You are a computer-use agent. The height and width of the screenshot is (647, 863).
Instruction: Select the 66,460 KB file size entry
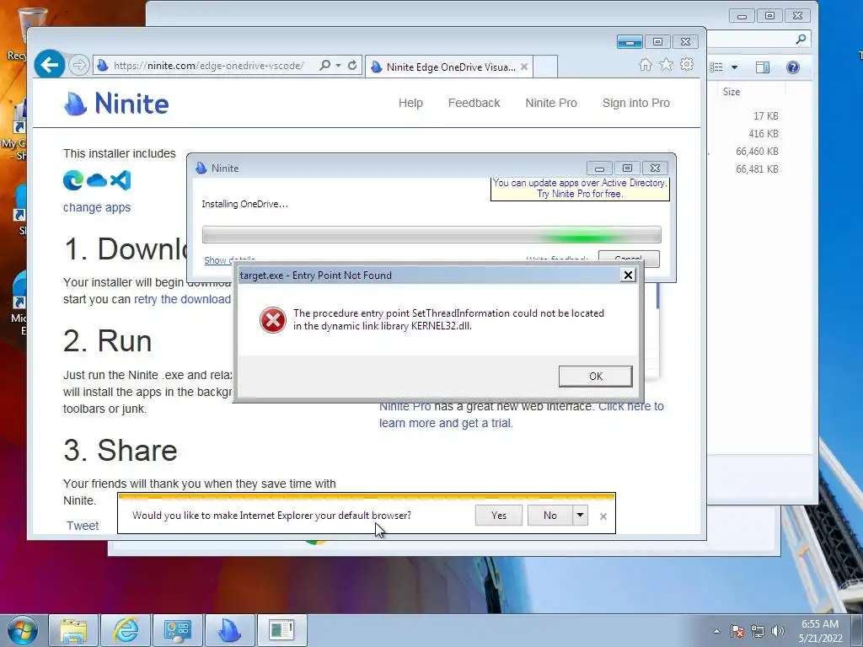point(757,152)
